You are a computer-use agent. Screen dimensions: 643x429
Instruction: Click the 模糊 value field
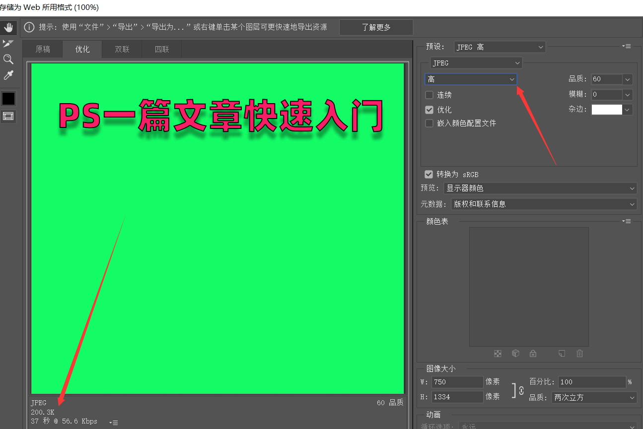607,94
